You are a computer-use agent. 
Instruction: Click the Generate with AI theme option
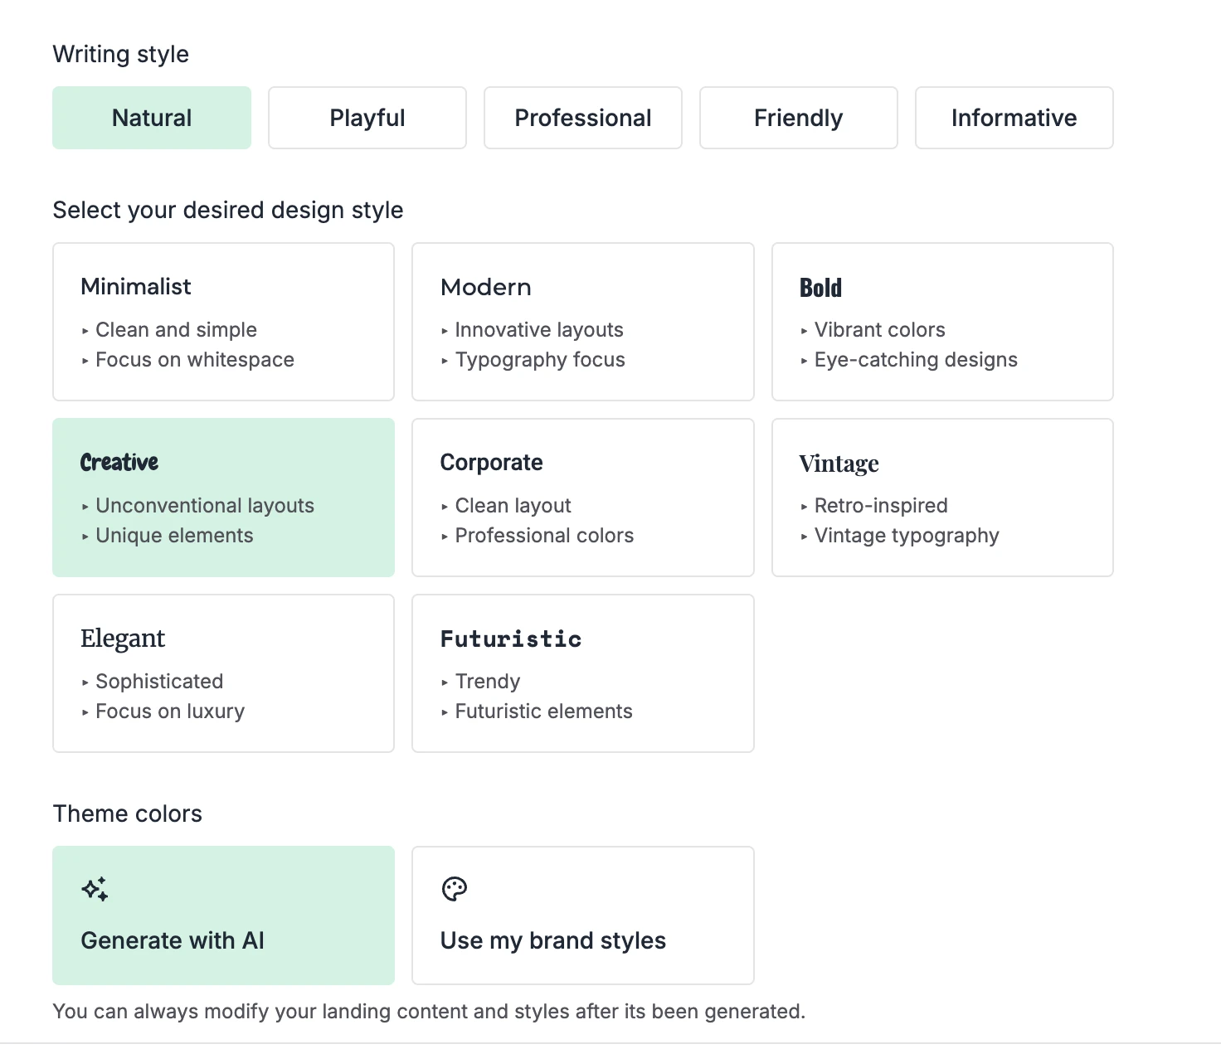pos(222,915)
